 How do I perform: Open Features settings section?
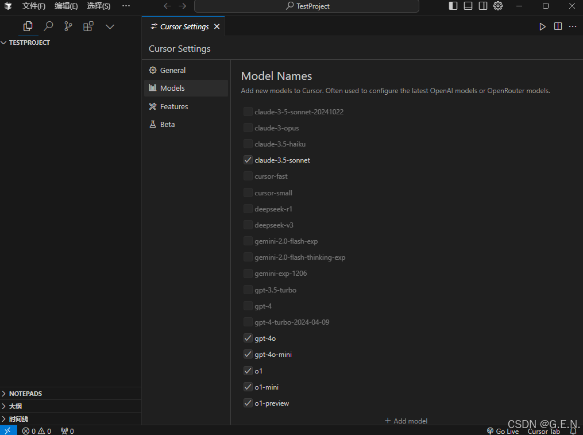coord(186,106)
